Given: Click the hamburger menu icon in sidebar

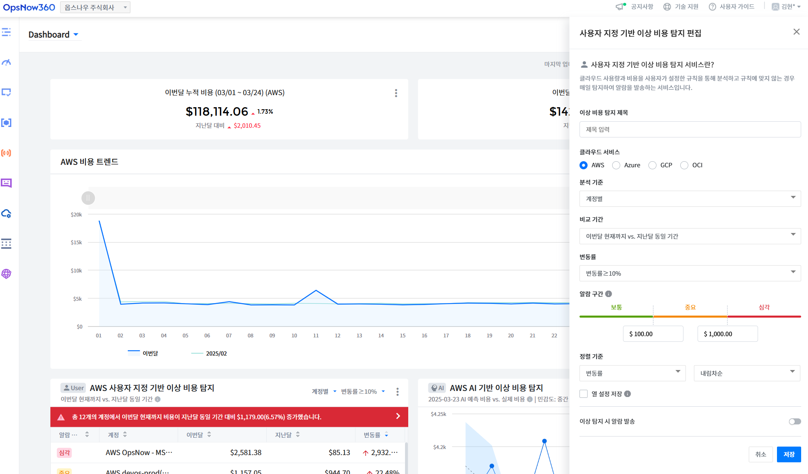Looking at the screenshot, I should point(6,32).
